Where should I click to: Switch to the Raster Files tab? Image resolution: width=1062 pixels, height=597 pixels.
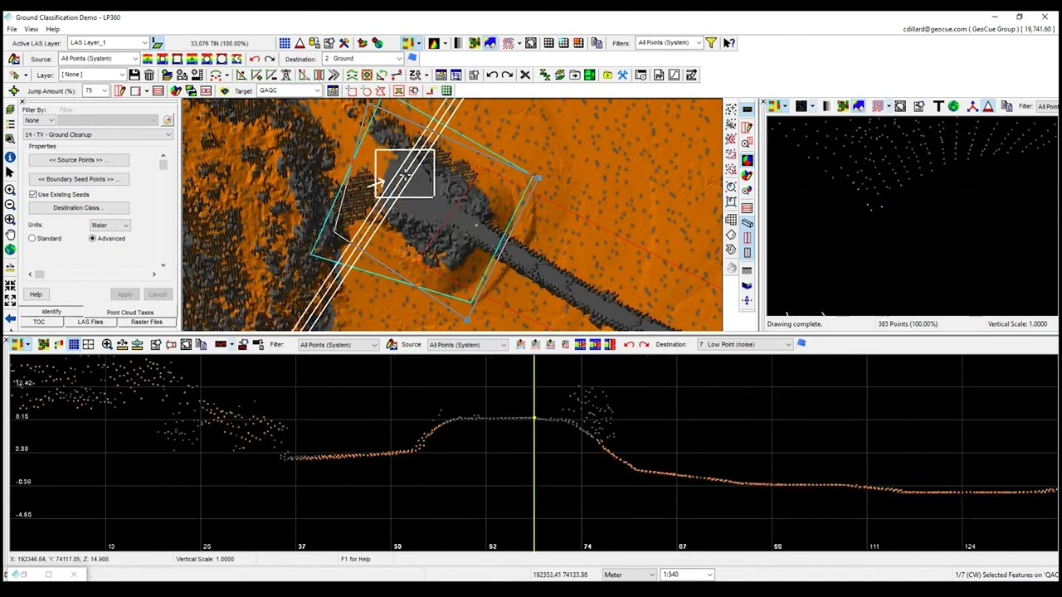pos(146,322)
